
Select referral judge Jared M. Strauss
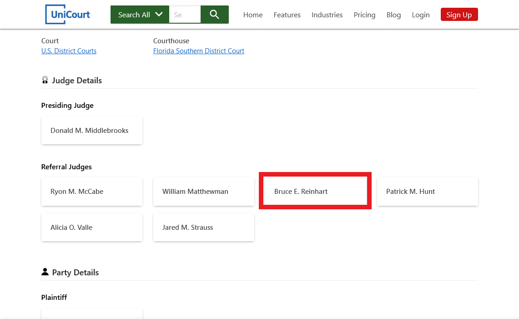(x=204, y=227)
